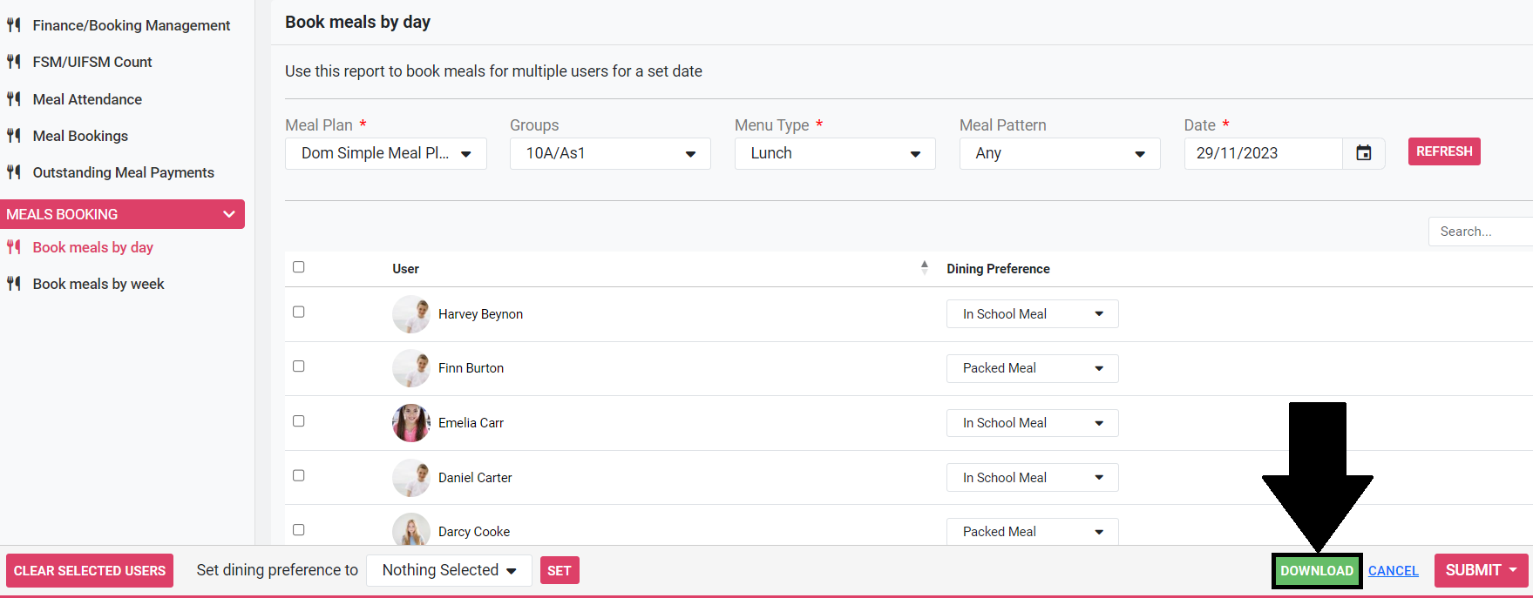This screenshot has width=1533, height=598.
Task: Click Emelia Carr's profile photo
Action: [x=410, y=423]
